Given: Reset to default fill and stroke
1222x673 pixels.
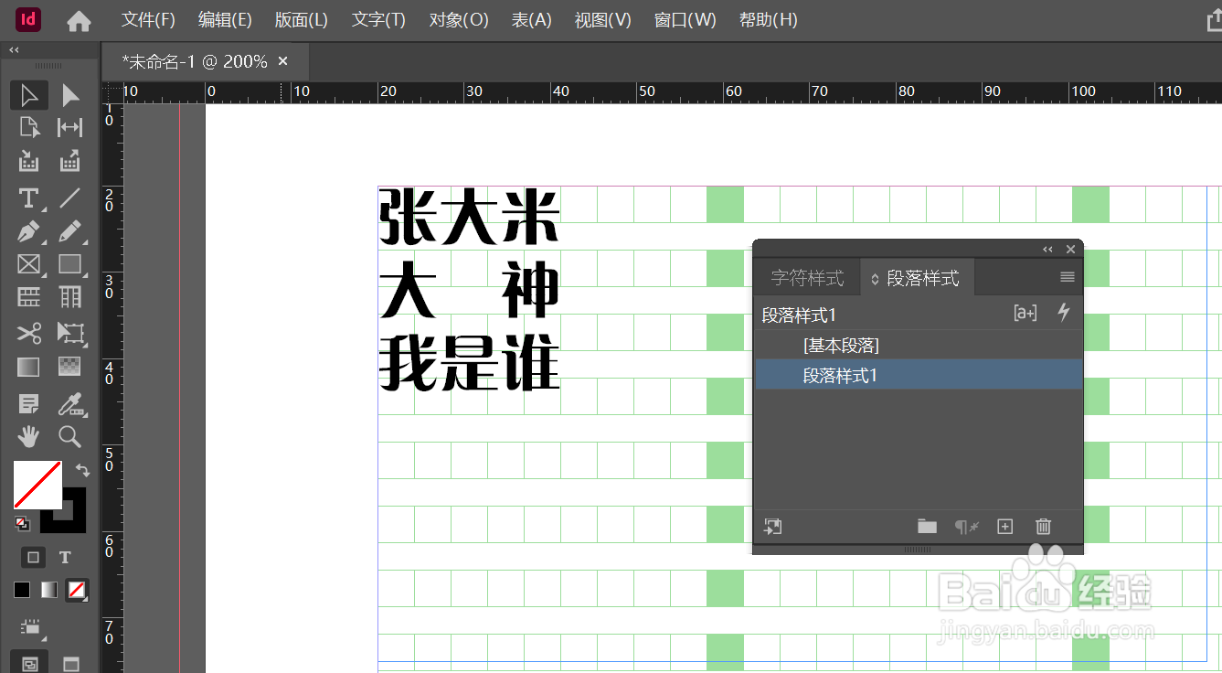Looking at the screenshot, I should pyautogui.click(x=22, y=524).
